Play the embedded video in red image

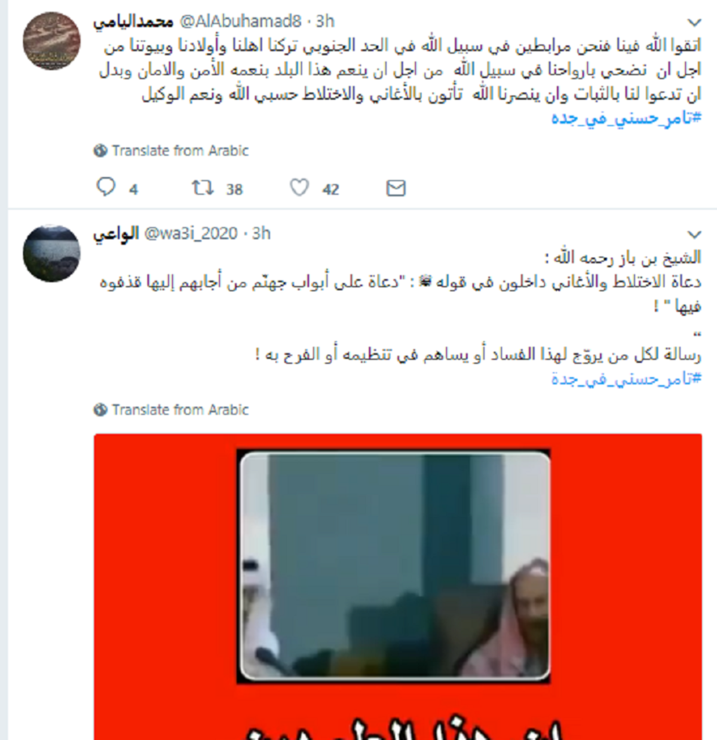tap(394, 566)
